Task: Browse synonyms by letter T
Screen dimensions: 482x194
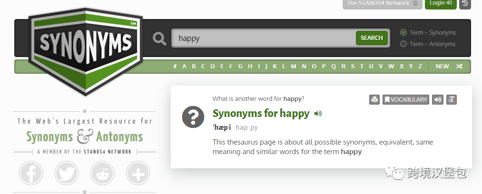Action: click(x=362, y=66)
